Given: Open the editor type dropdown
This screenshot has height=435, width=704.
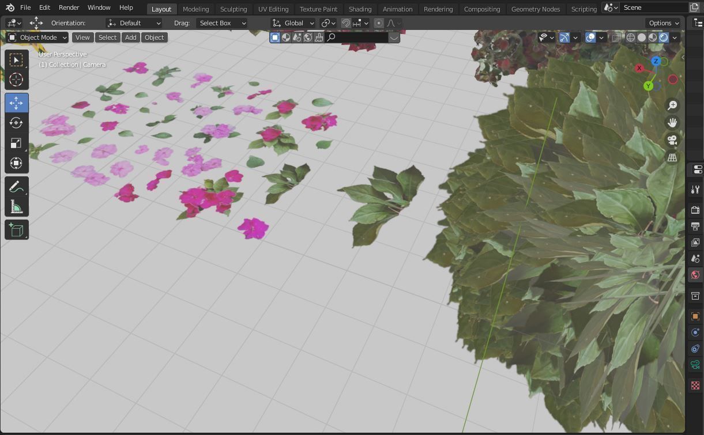Looking at the screenshot, I should pyautogui.click(x=14, y=23).
